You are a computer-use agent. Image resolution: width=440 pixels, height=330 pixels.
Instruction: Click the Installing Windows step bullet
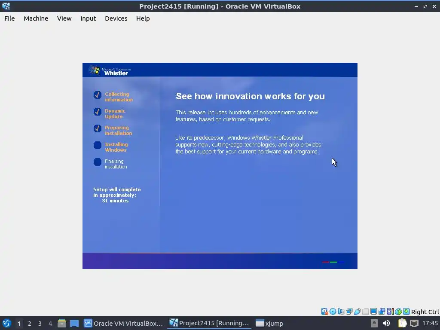[98, 145]
